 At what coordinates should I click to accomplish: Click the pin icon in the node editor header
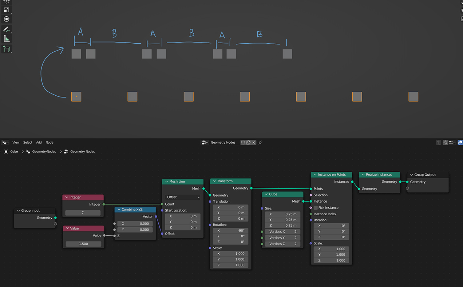[260, 142]
